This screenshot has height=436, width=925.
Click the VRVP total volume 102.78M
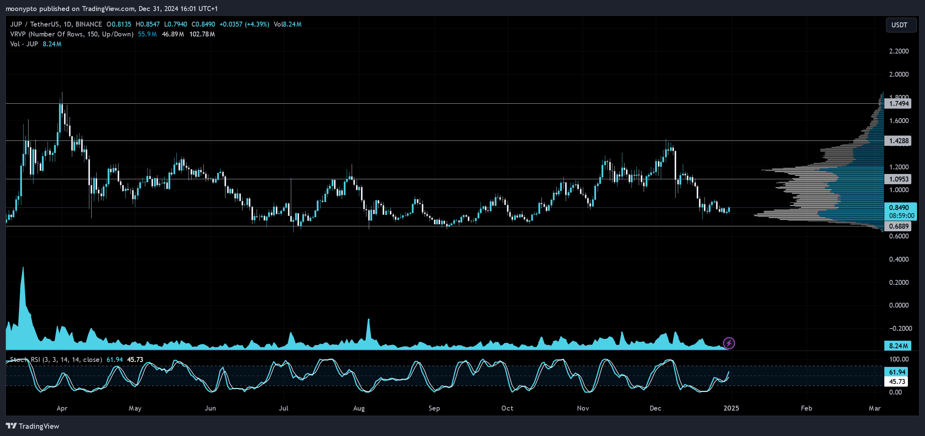click(x=202, y=34)
